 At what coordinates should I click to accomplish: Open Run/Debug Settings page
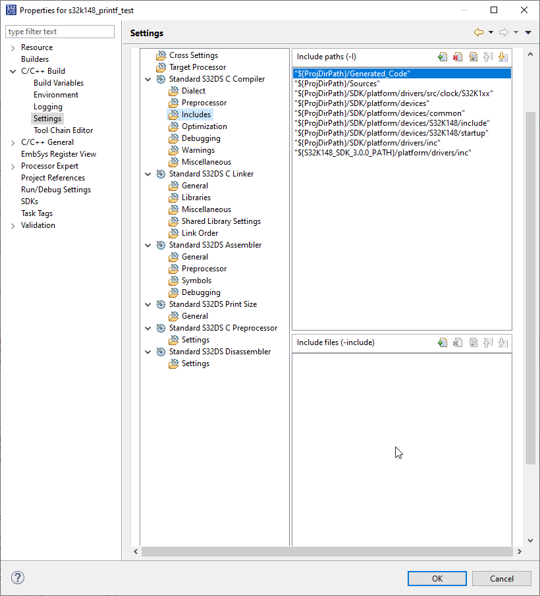[56, 189]
